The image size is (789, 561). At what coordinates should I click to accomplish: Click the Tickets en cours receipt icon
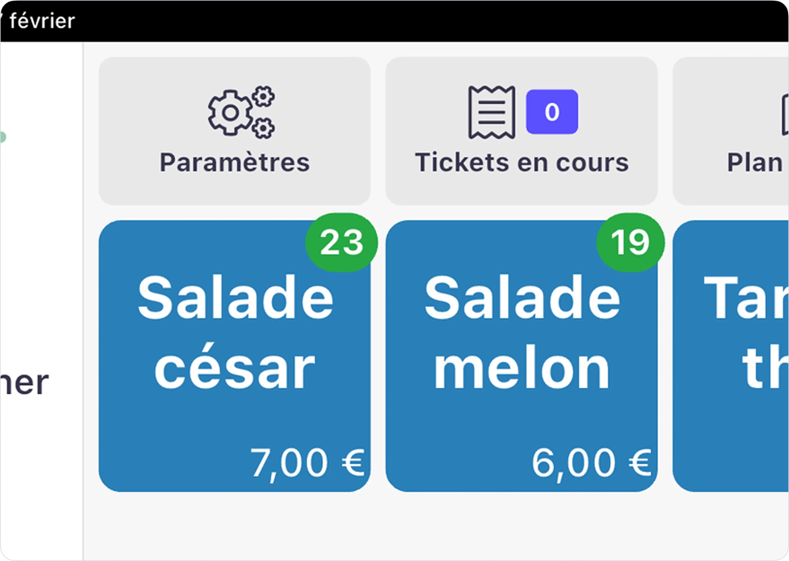[491, 111]
